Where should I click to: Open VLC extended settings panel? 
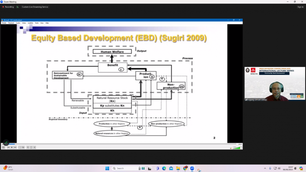23,147
